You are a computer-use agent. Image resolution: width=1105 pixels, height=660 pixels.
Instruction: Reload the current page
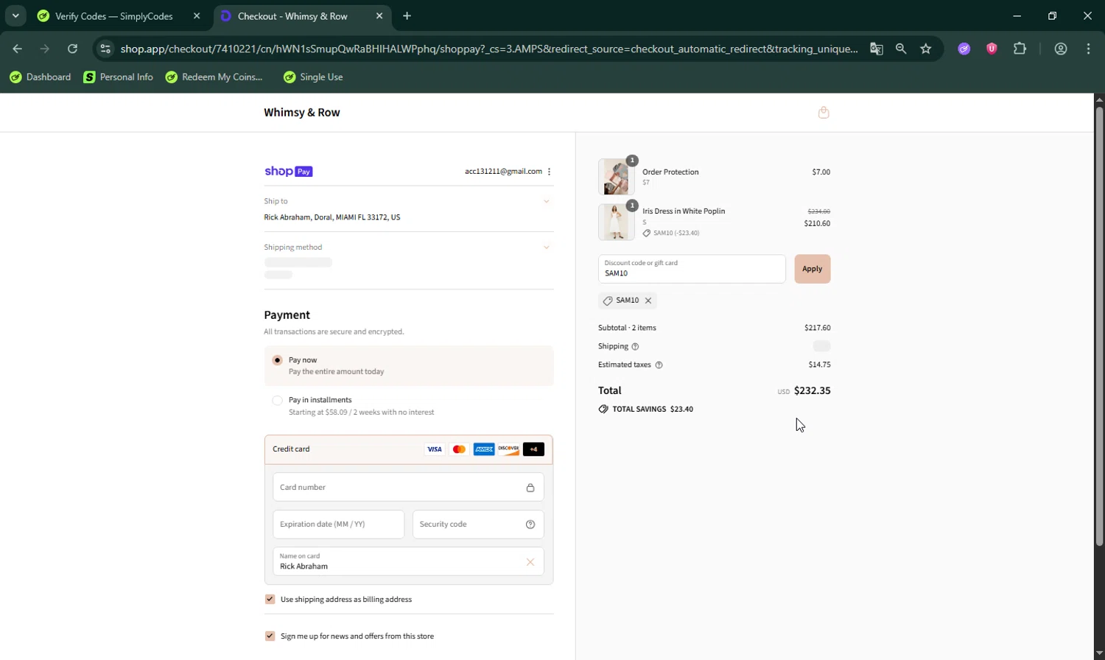(x=72, y=49)
